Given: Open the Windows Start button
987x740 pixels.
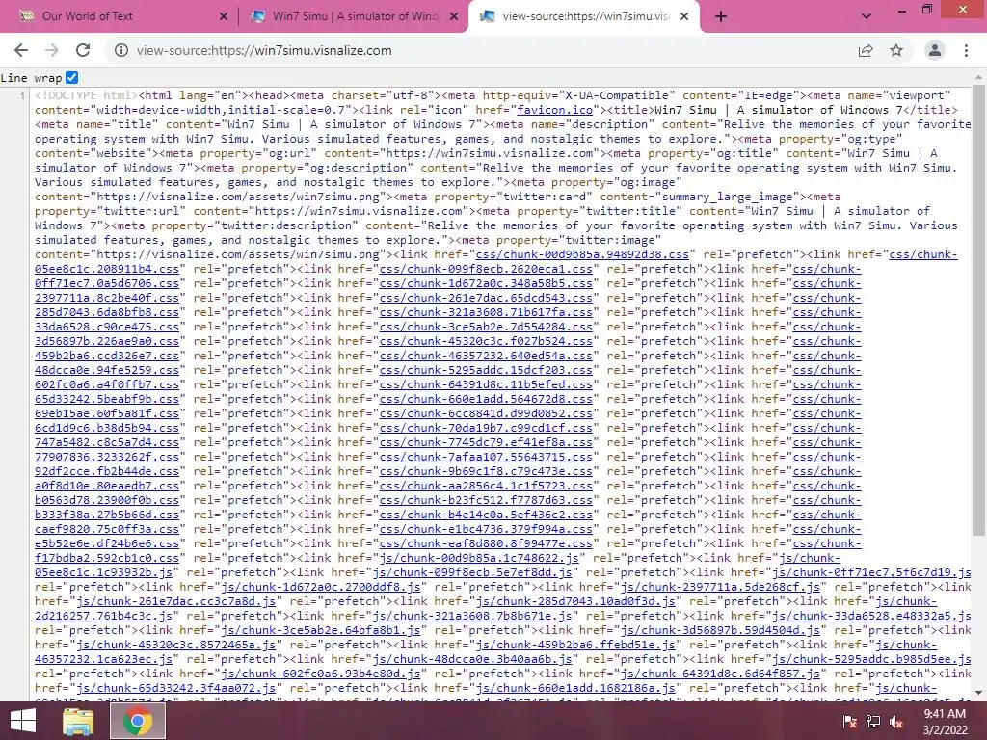Looking at the screenshot, I should pos(23,721).
